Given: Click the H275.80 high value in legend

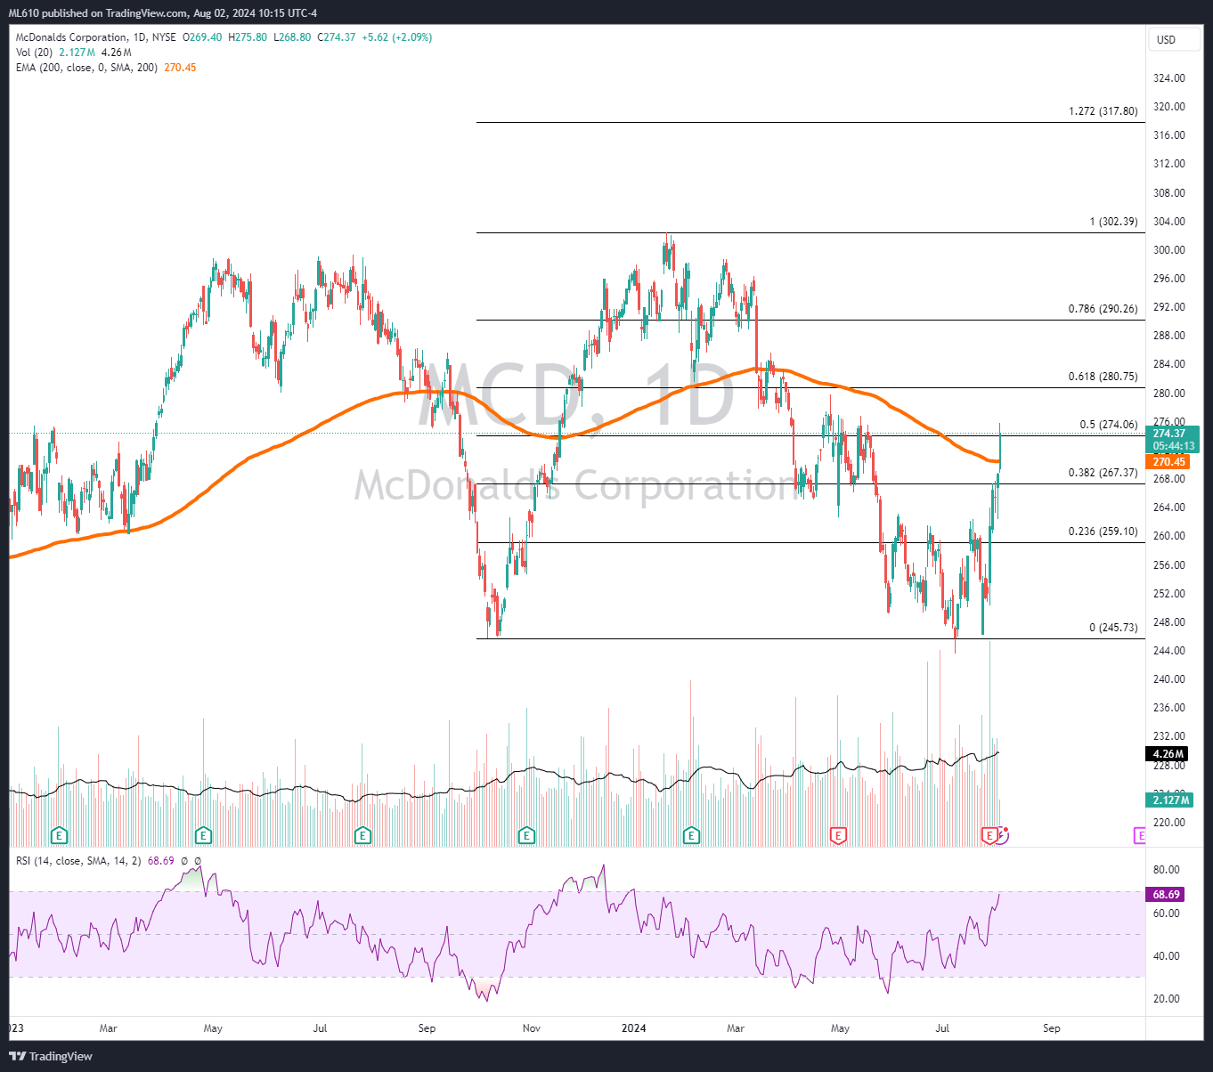Looking at the screenshot, I should [248, 37].
